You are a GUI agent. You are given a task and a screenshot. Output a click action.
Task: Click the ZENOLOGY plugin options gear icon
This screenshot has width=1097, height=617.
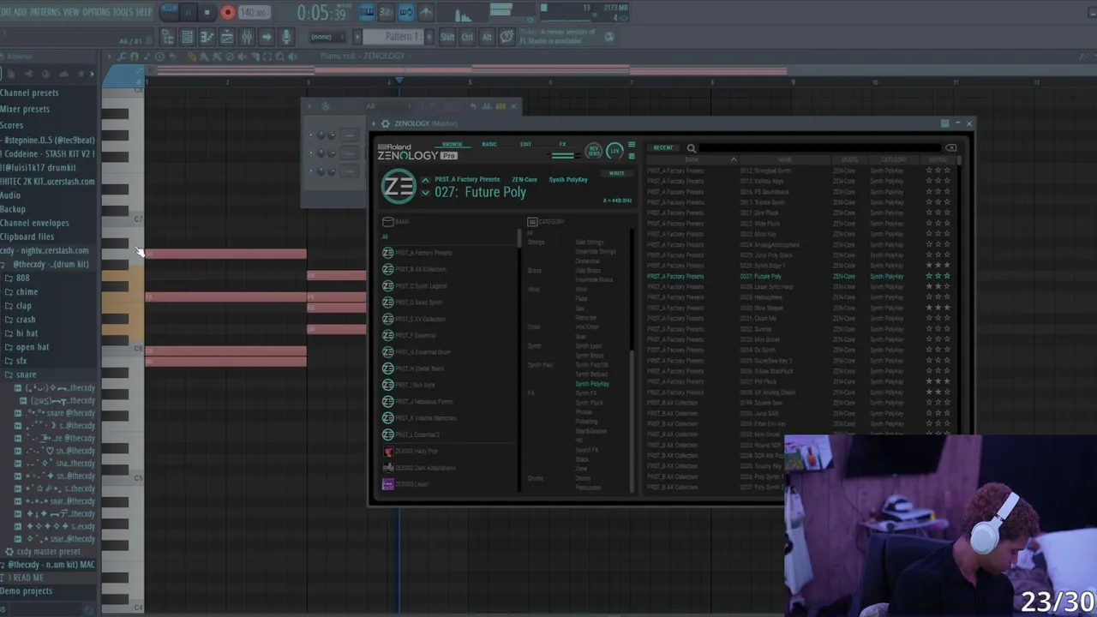pyautogui.click(x=386, y=123)
